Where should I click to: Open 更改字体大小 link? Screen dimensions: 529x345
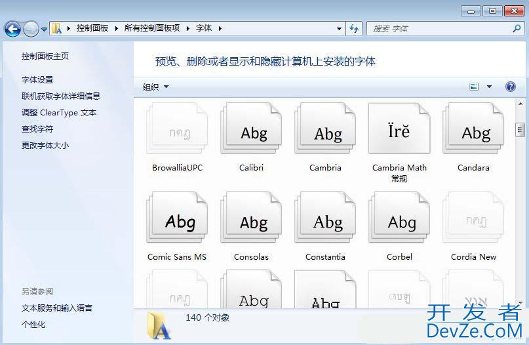pyautogui.click(x=45, y=146)
